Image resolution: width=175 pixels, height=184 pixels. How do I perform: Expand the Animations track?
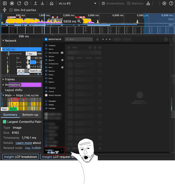[x=3, y=85]
